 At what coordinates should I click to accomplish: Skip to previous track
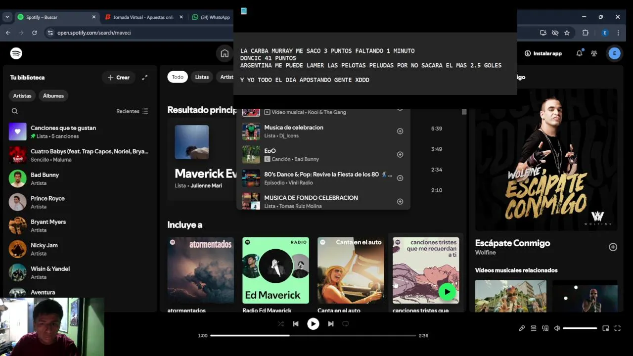296,324
